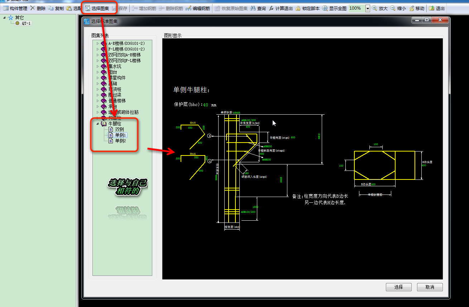
Task: Collapse the 牛腿柱 atlas node
Action: tap(97, 124)
